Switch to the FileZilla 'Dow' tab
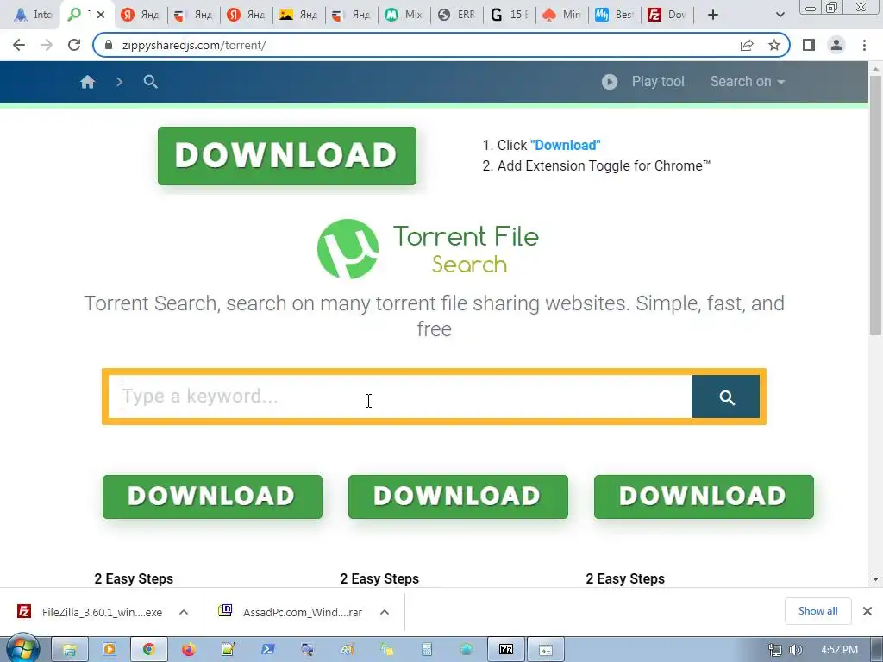 click(667, 15)
